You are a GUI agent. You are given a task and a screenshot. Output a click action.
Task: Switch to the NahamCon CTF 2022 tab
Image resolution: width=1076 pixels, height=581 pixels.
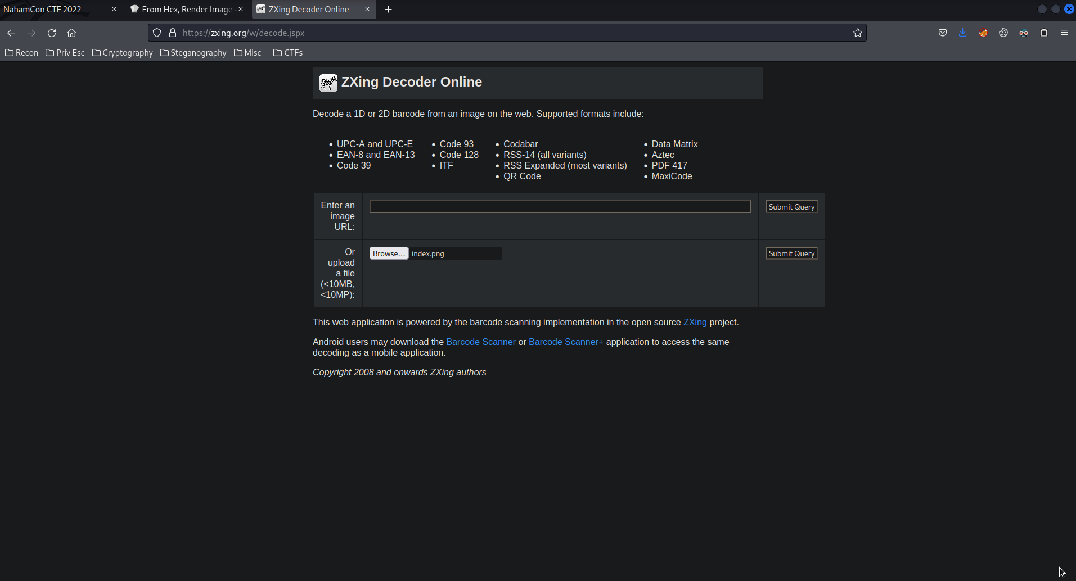(x=55, y=10)
